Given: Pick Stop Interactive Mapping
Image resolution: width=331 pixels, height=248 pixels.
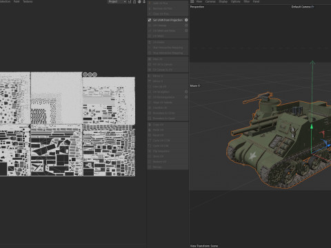Looking at the screenshot, I should pos(168,53).
